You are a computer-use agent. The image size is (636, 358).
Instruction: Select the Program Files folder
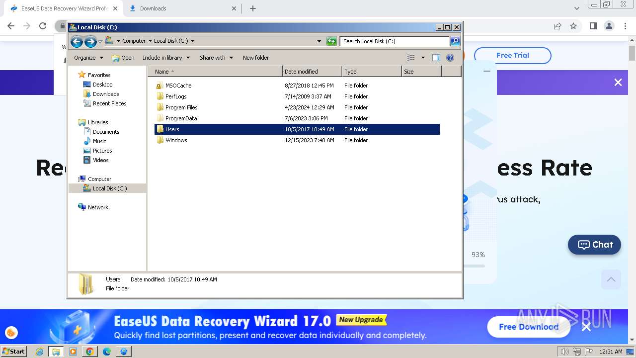click(181, 107)
